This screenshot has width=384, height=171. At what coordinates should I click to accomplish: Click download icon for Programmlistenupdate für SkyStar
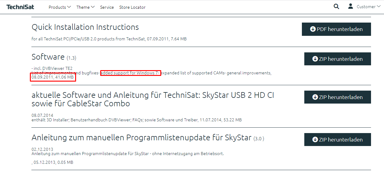click(315, 140)
